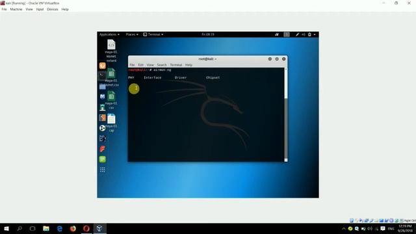Open maya-01.csv spreadsheet file on desktop
Screen dimensions: 416x234
pos(111,100)
